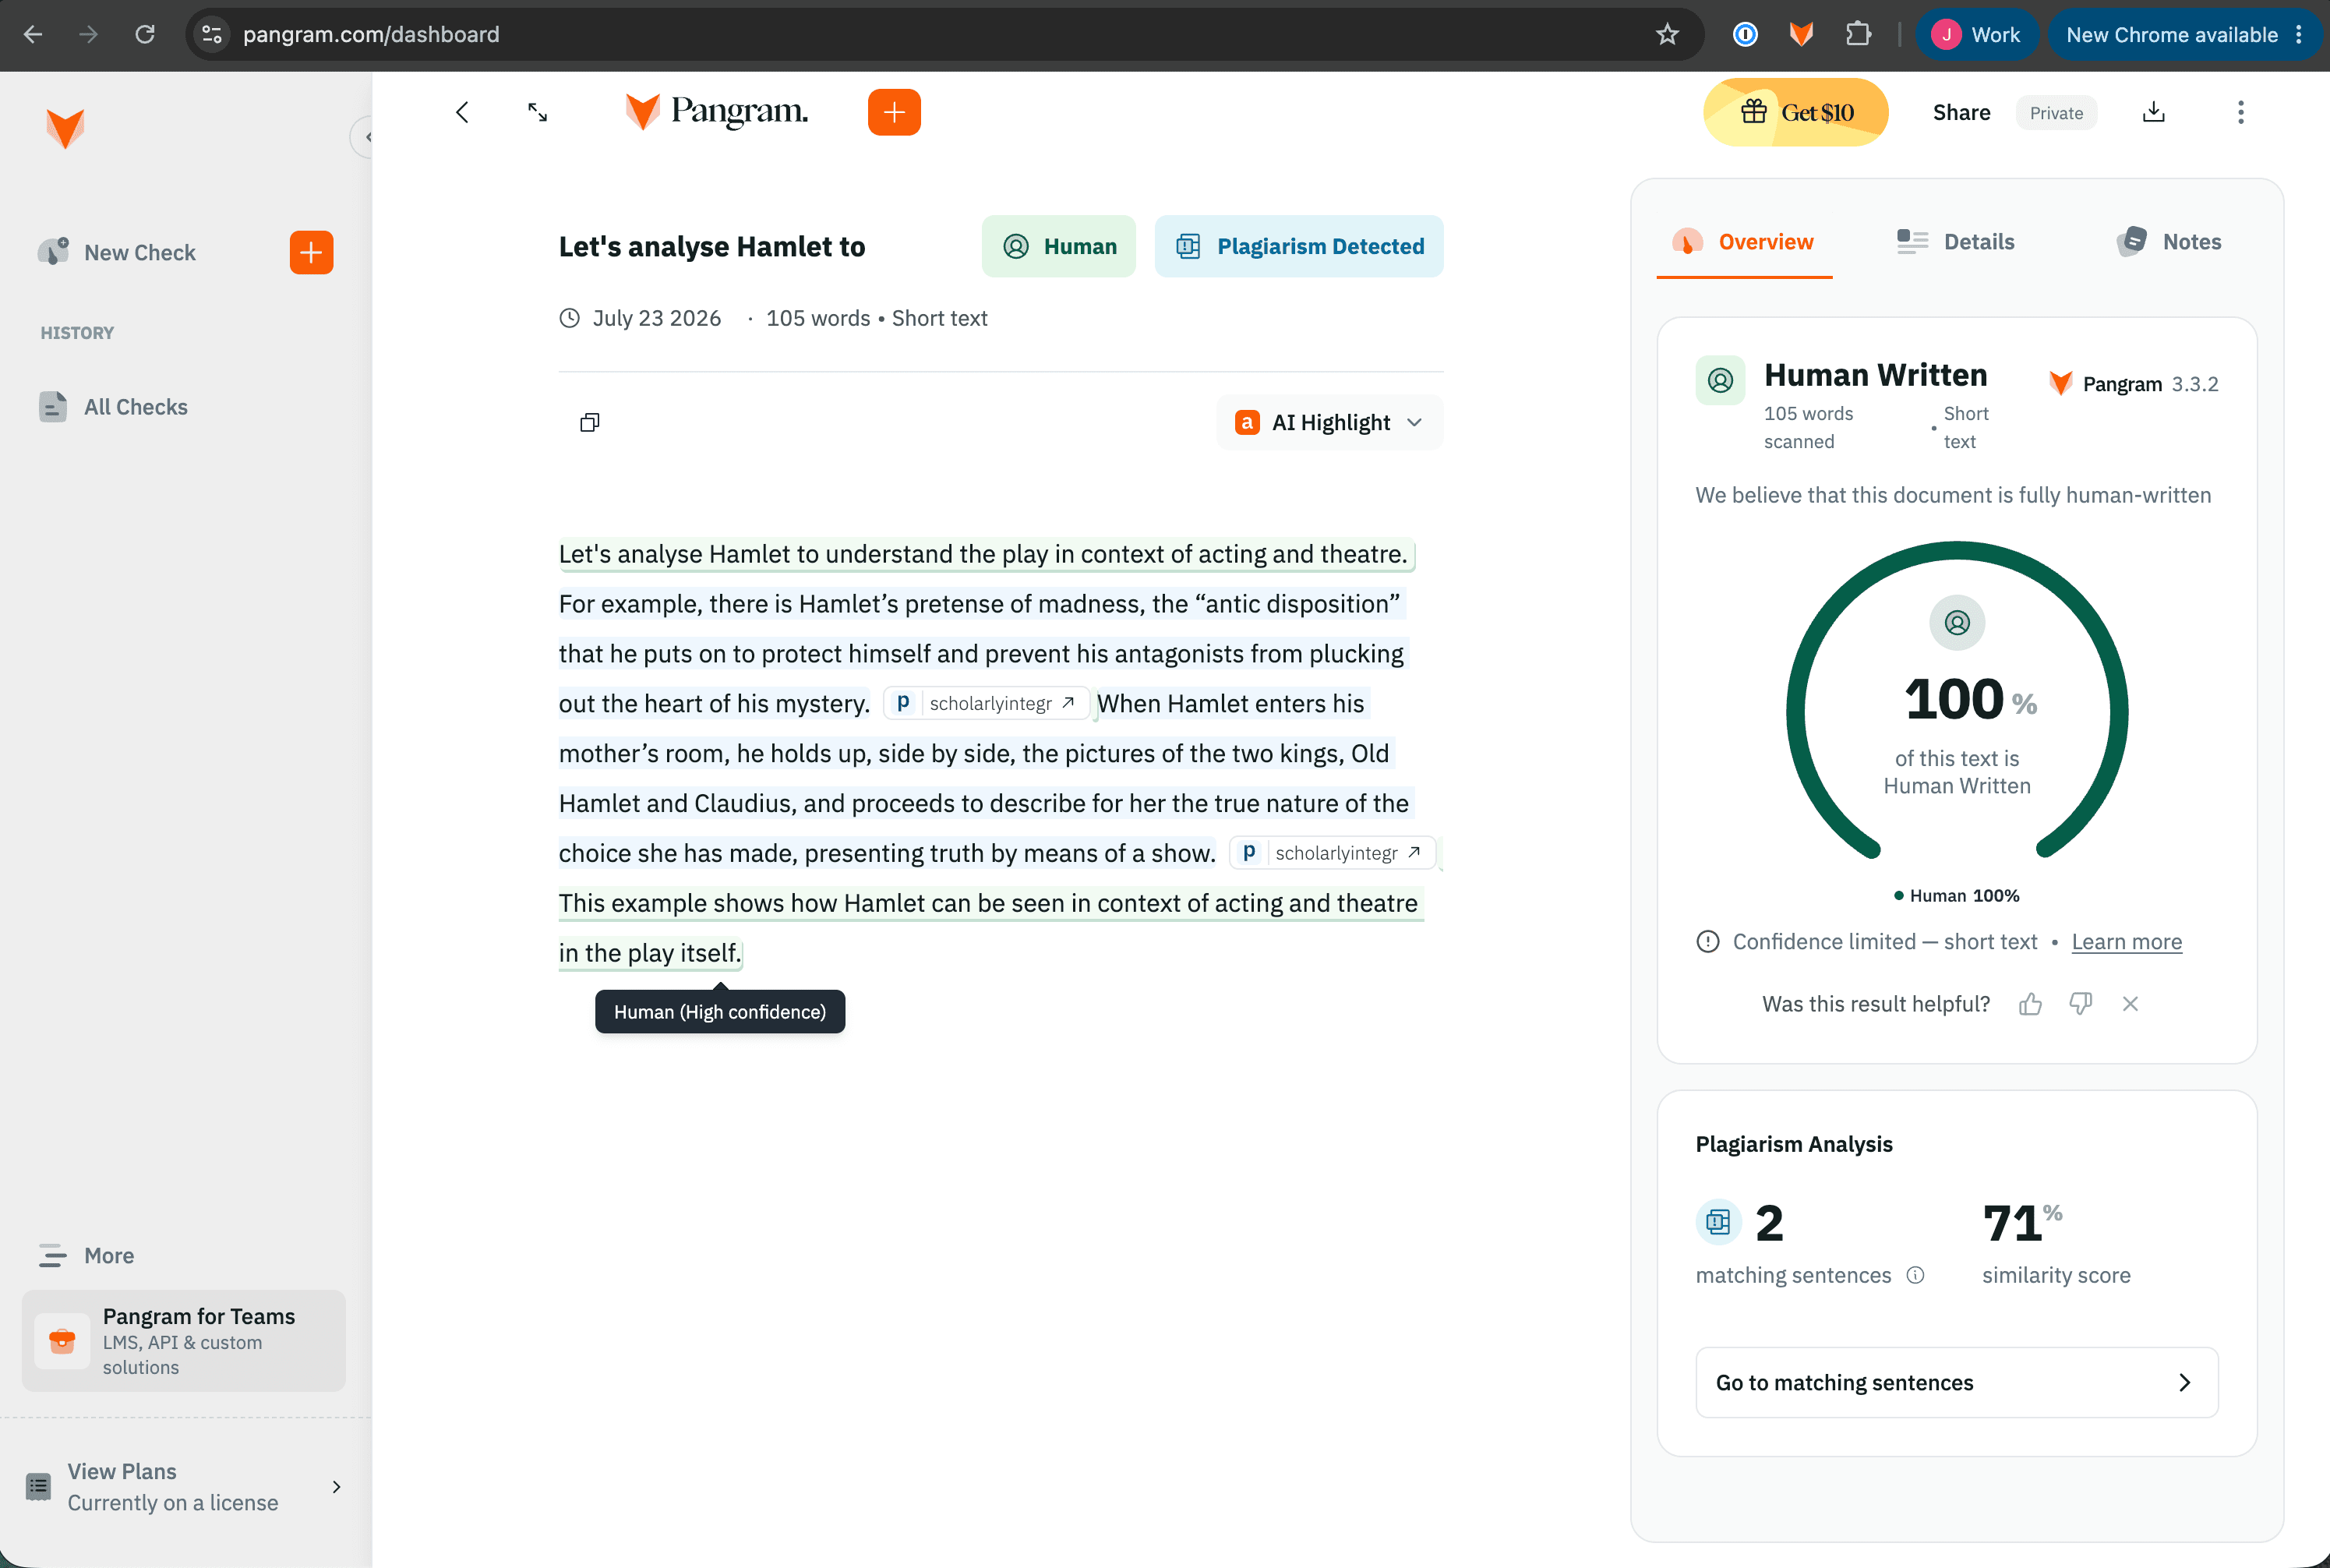Click the forward navigation arrow
Image resolution: width=2330 pixels, height=1568 pixels.
coord(89,35)
